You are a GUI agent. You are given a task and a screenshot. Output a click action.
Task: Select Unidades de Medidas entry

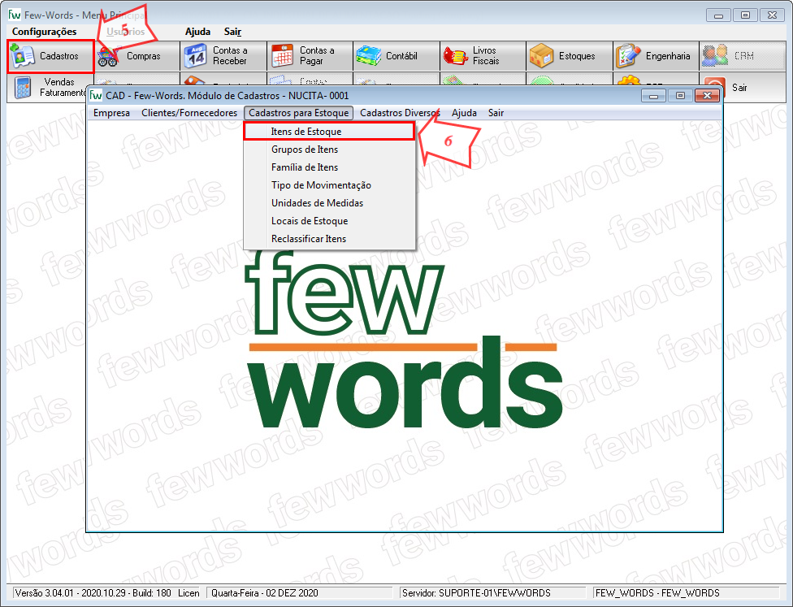tap(329, 203)
